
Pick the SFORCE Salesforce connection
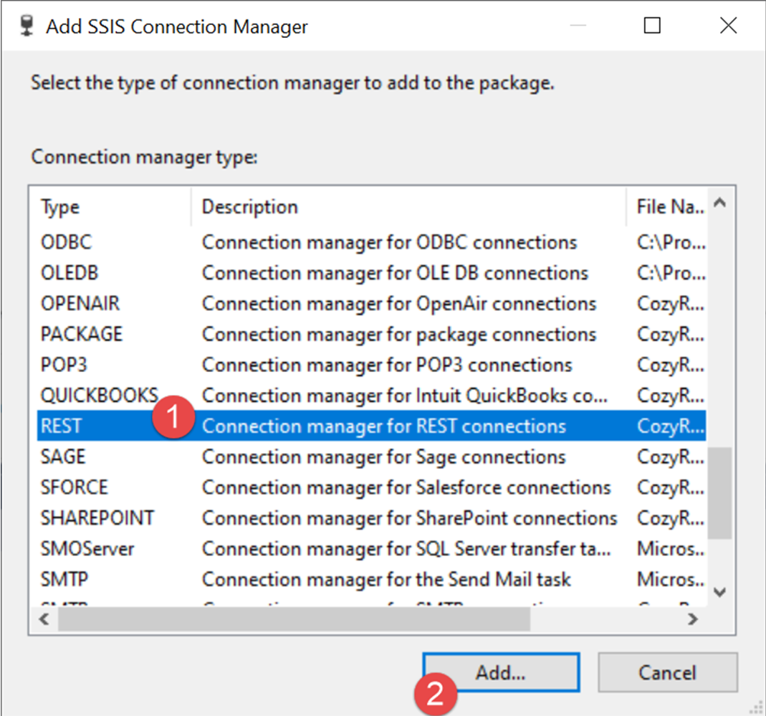(74, 488)
